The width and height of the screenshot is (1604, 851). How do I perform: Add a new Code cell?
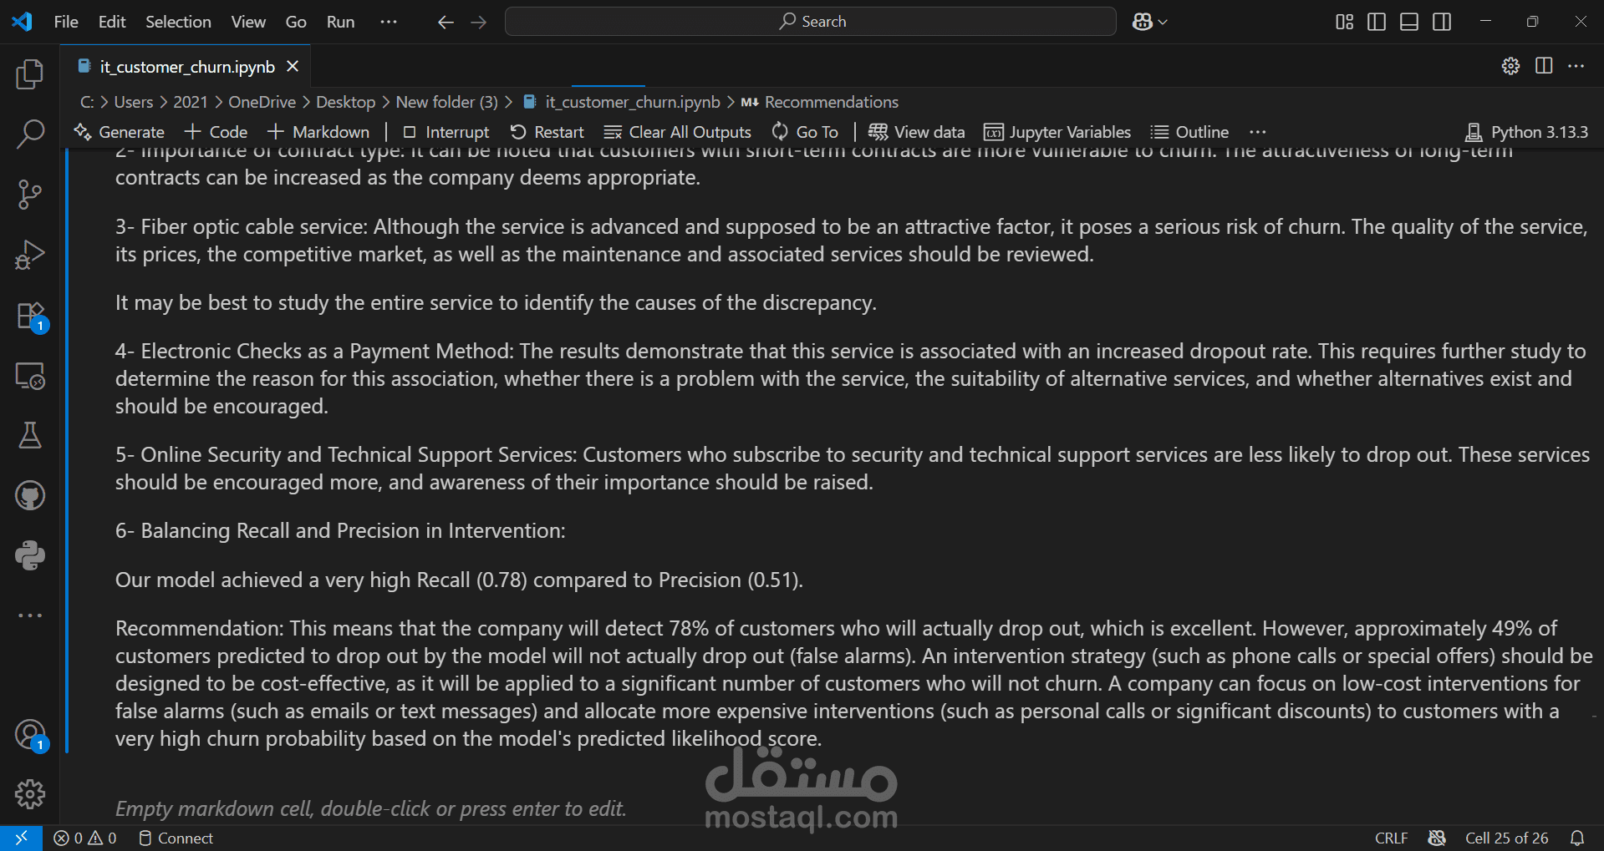[216, 132]
